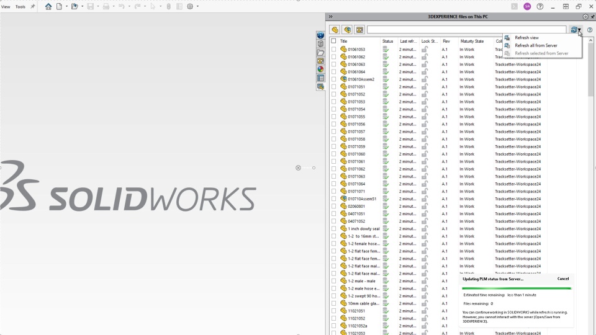Open the Help icon in the title bar

(540, 6)
